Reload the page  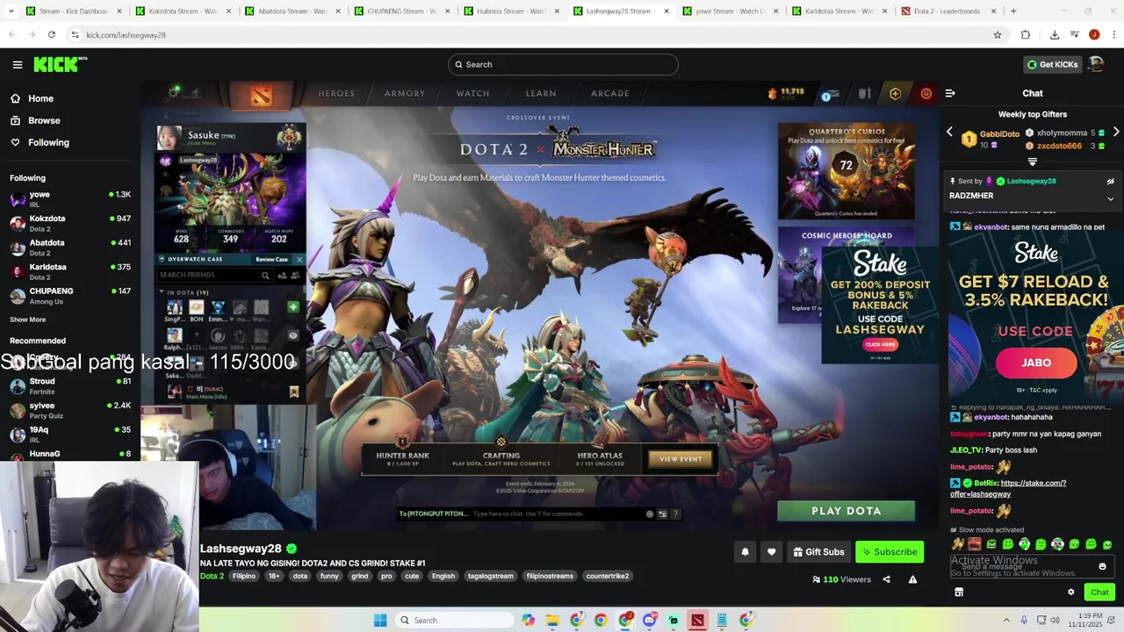pyautogui.click(x=52, y=34)
